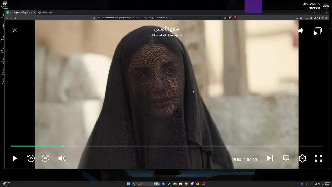Click the elapsed time 08:54
The height and width of the screenshot is (187, 332).
[236, 160]
